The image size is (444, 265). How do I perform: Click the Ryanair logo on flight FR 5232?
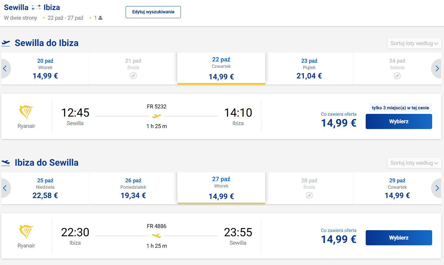click(x=26, y=112)
